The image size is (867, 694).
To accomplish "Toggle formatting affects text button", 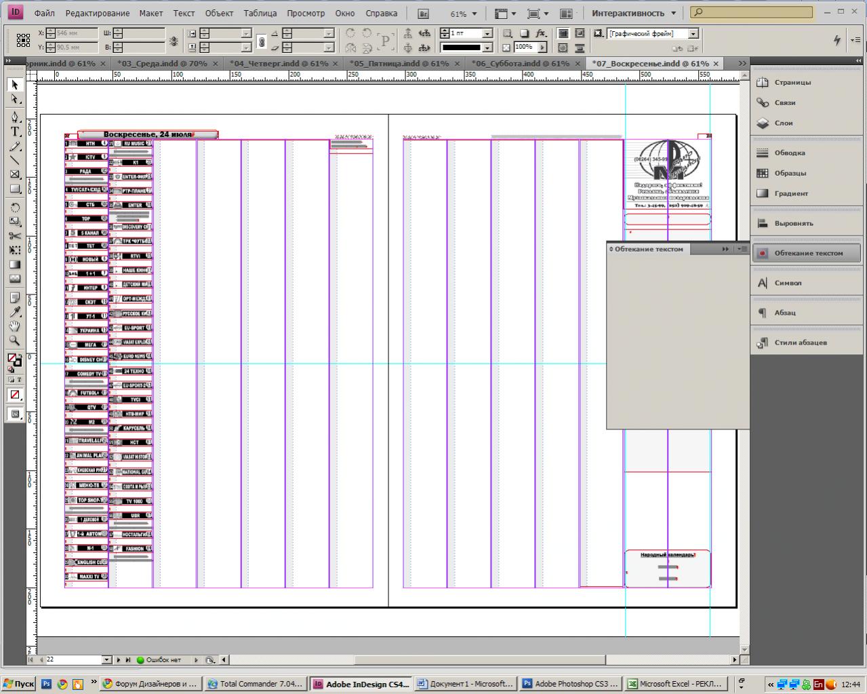I will coord(19,380).
